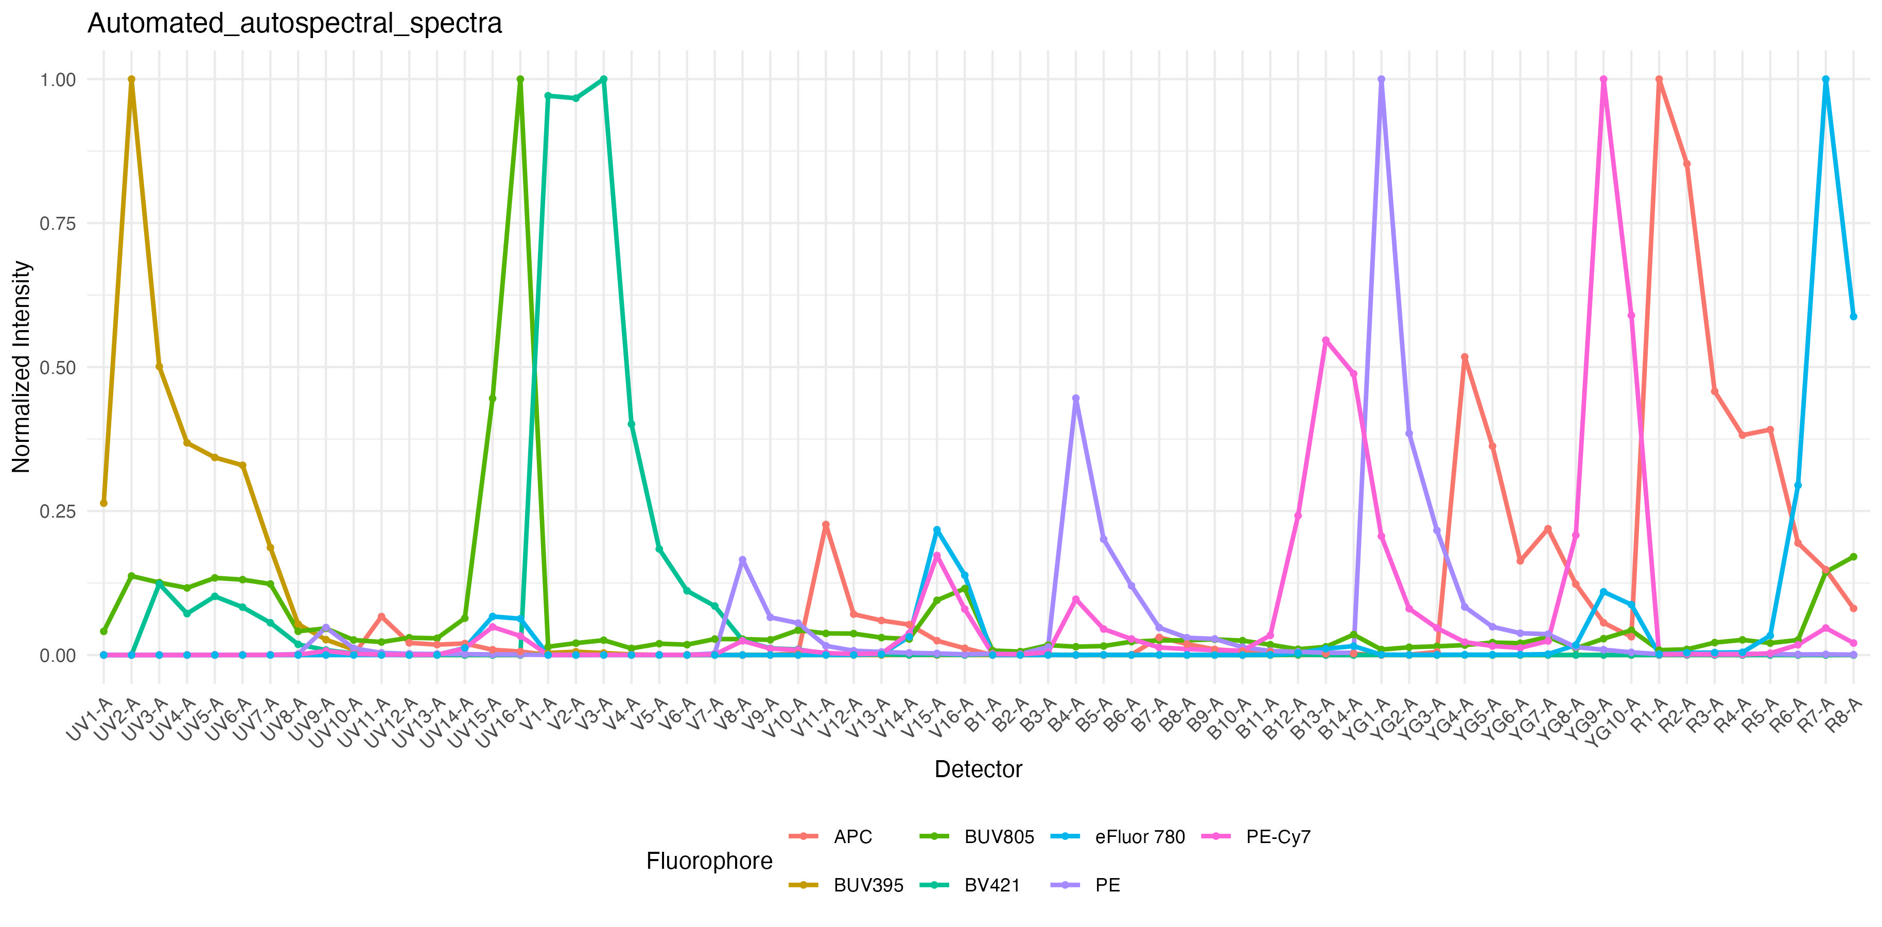The width and height of the screenshot is (1882, 927).
Task: Click the eFluor 780 data point at V15-A
Action: click(x=936, y=530)
